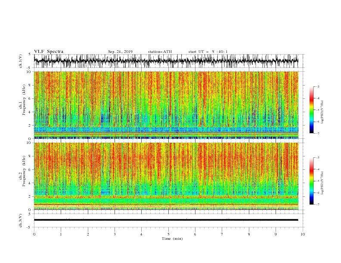Click time axis tick label "3"
This screenshot has height=263, width=341.
click(115, 234)
